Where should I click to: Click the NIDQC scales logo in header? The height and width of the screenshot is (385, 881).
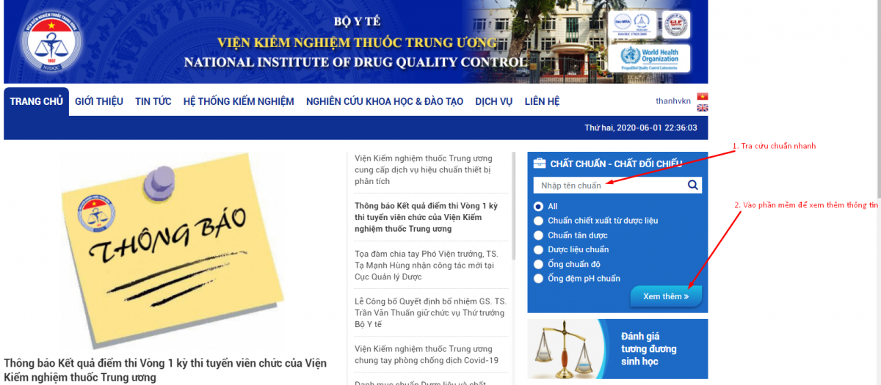[51, 40]
